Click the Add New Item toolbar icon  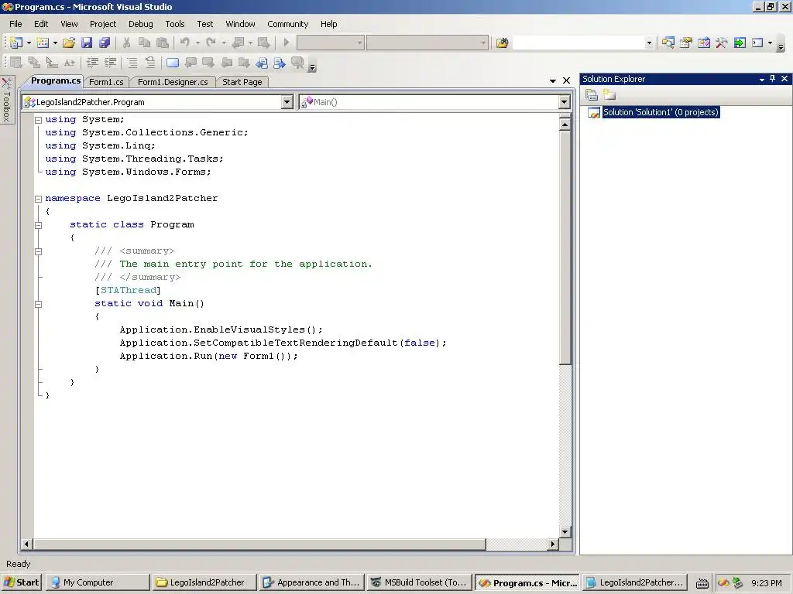[43, 43]
